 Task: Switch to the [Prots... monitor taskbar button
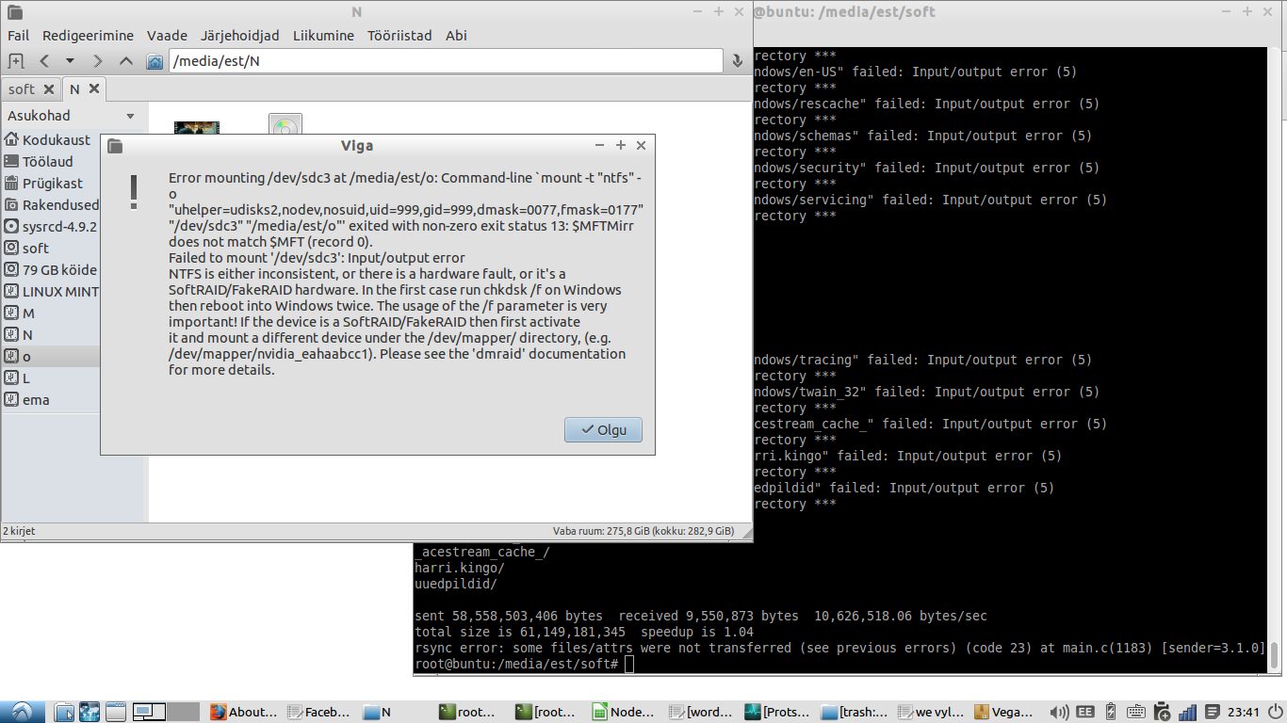(778, 712)
